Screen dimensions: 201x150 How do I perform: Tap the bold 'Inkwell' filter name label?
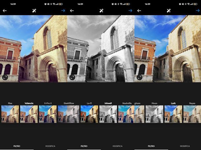[x=108, y=103]
